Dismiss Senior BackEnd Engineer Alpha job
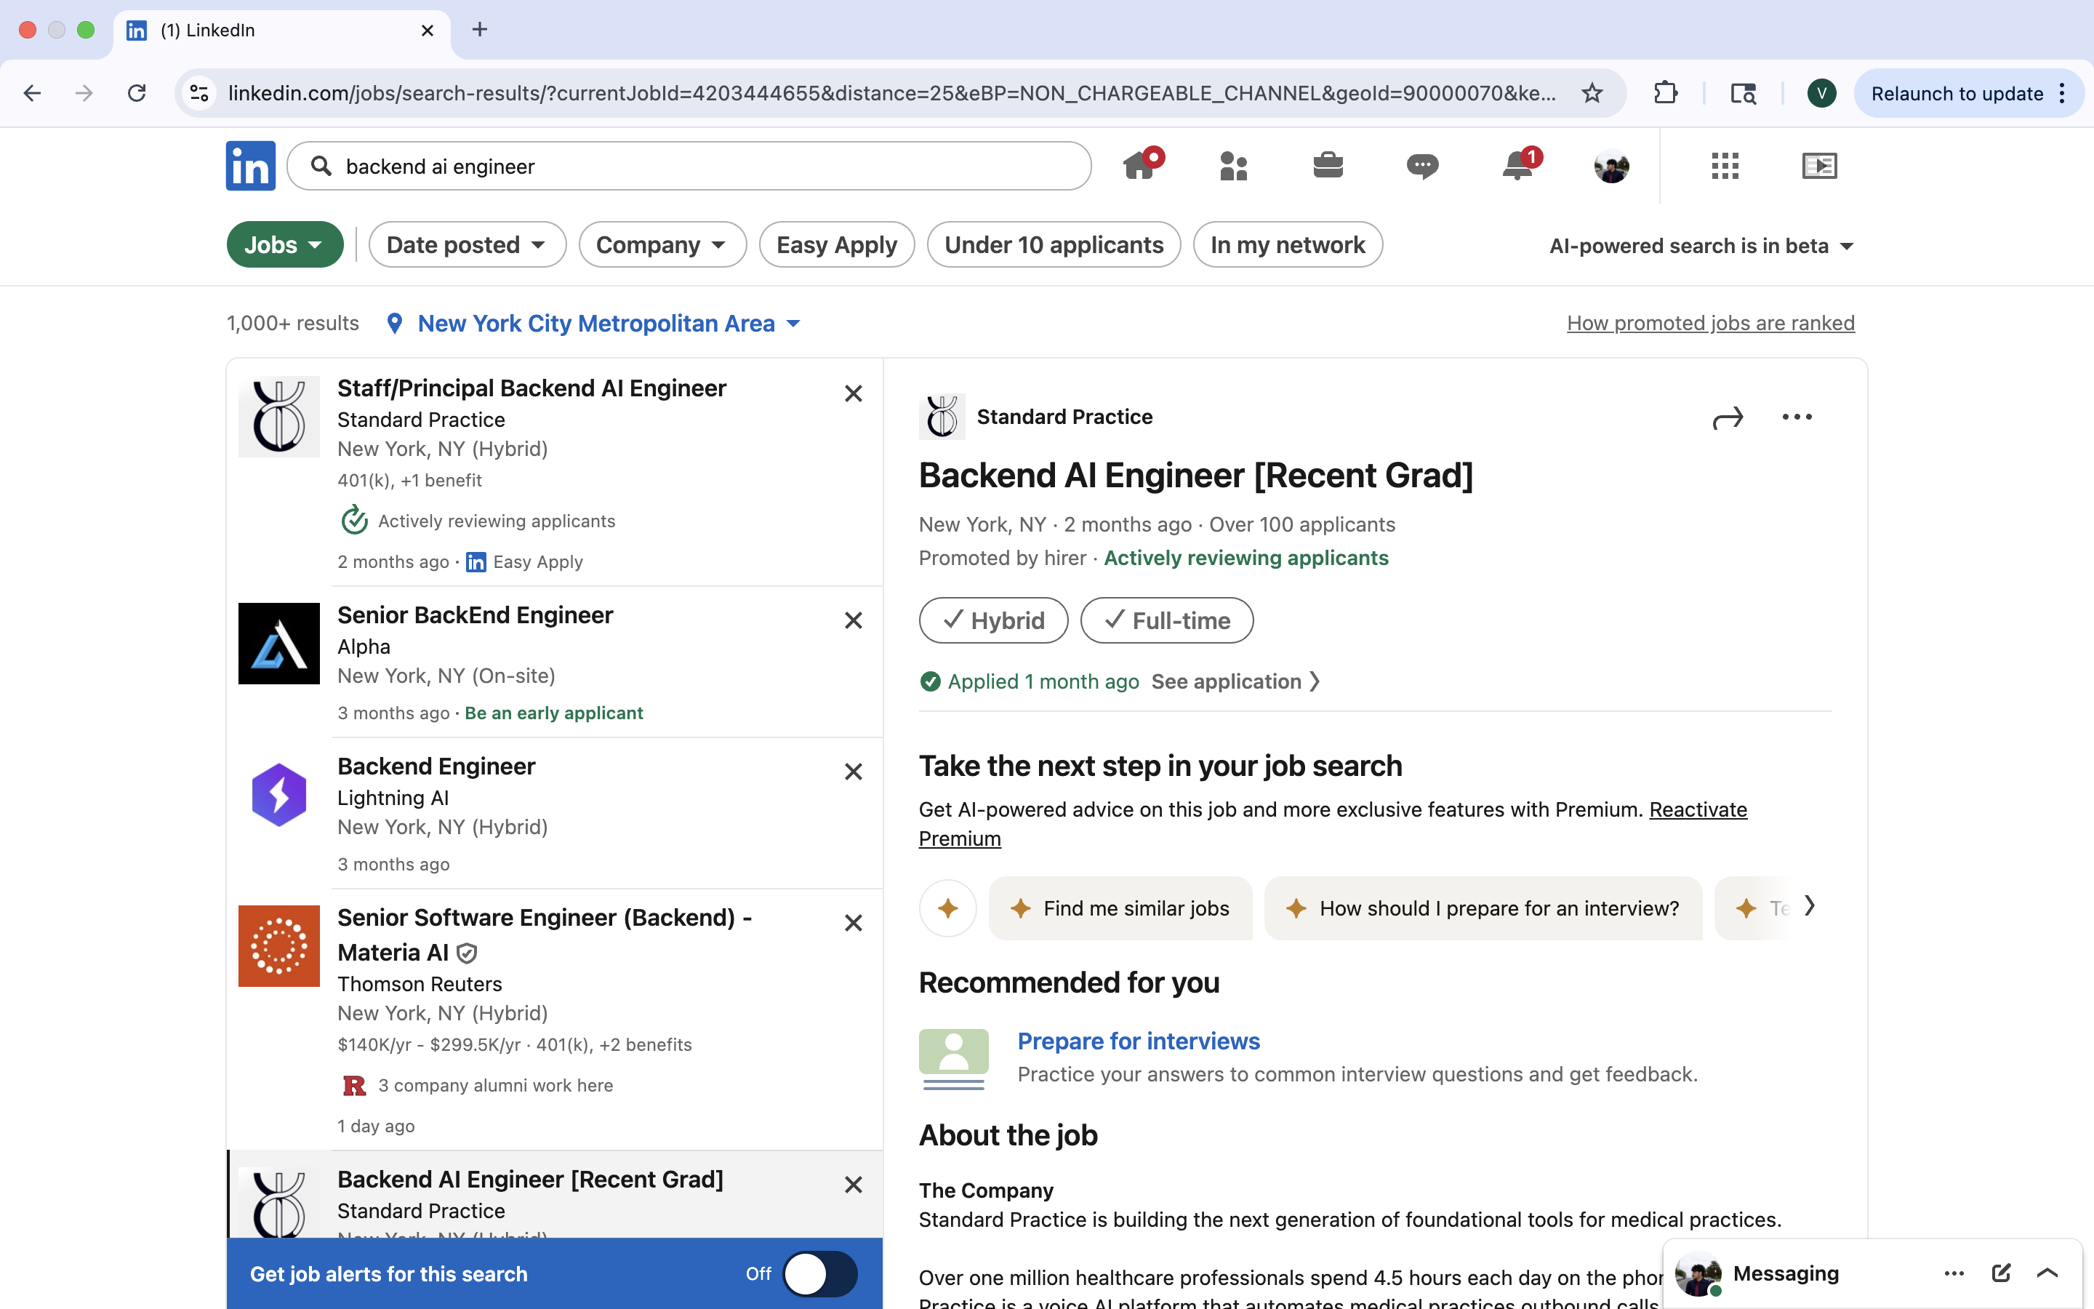The height and width of the screenshot is (1309, 2094). point(853,621)
